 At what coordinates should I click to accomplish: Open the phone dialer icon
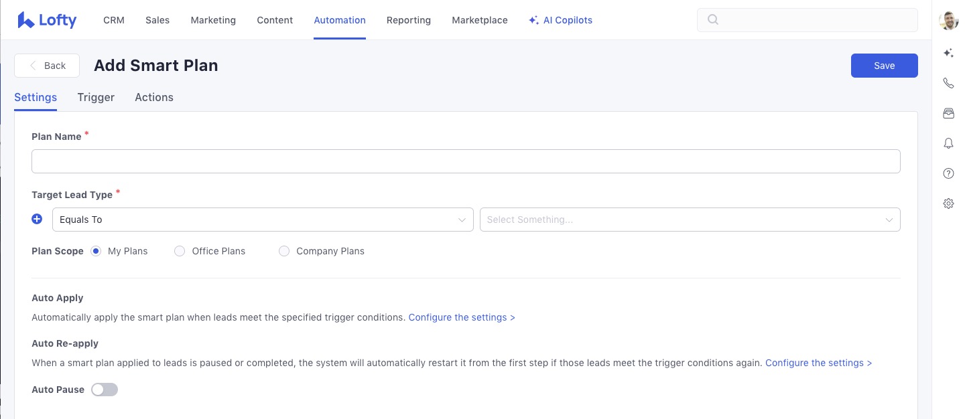[948, 83]
